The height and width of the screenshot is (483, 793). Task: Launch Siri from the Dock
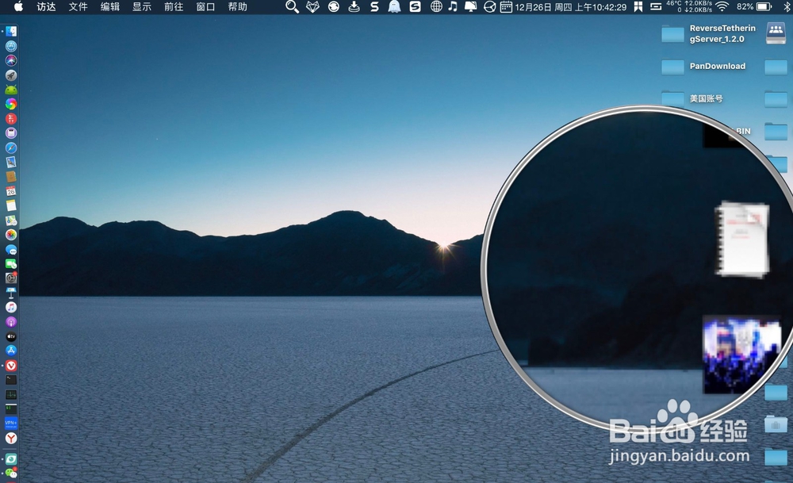point(10,60)
